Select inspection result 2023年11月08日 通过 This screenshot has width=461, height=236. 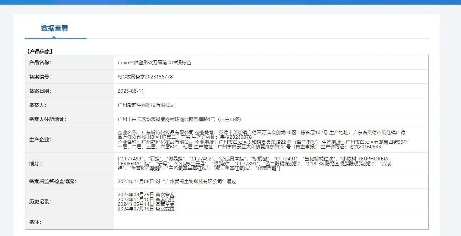(177, 181)
